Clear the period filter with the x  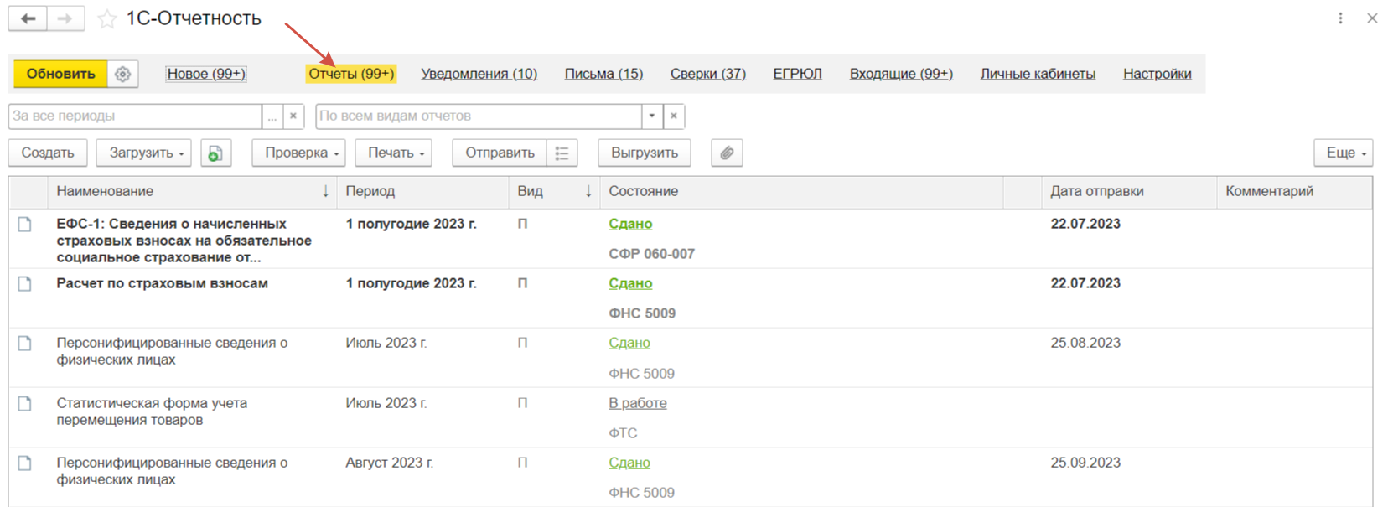pos(293,116)
